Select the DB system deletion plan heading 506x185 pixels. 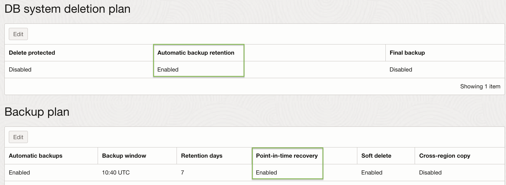pos(68,9)
